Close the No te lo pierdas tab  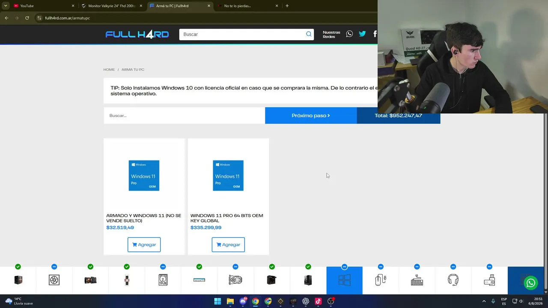277,6
